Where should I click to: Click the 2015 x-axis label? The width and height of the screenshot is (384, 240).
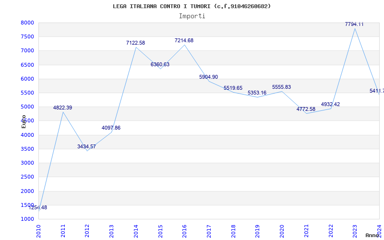pyautogui.click(x=160, y=231)
